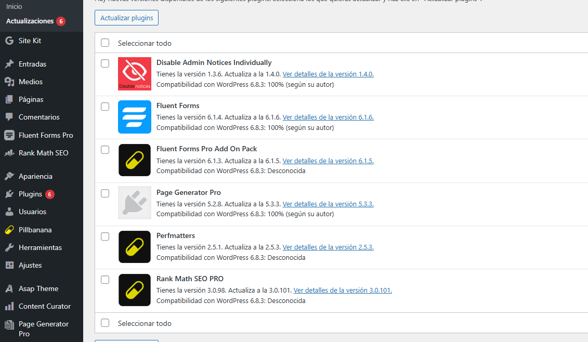Click the Entradas pushpin icon in sidebar

[x=9, y=64]
